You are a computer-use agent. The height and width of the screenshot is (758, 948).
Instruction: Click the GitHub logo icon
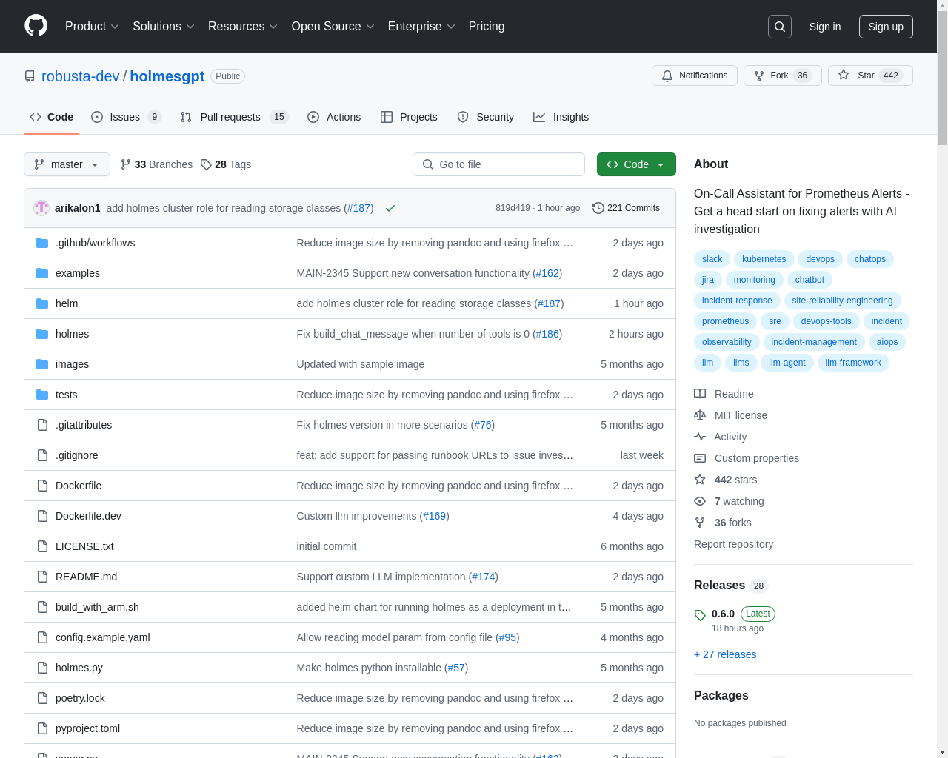[36, 26]
